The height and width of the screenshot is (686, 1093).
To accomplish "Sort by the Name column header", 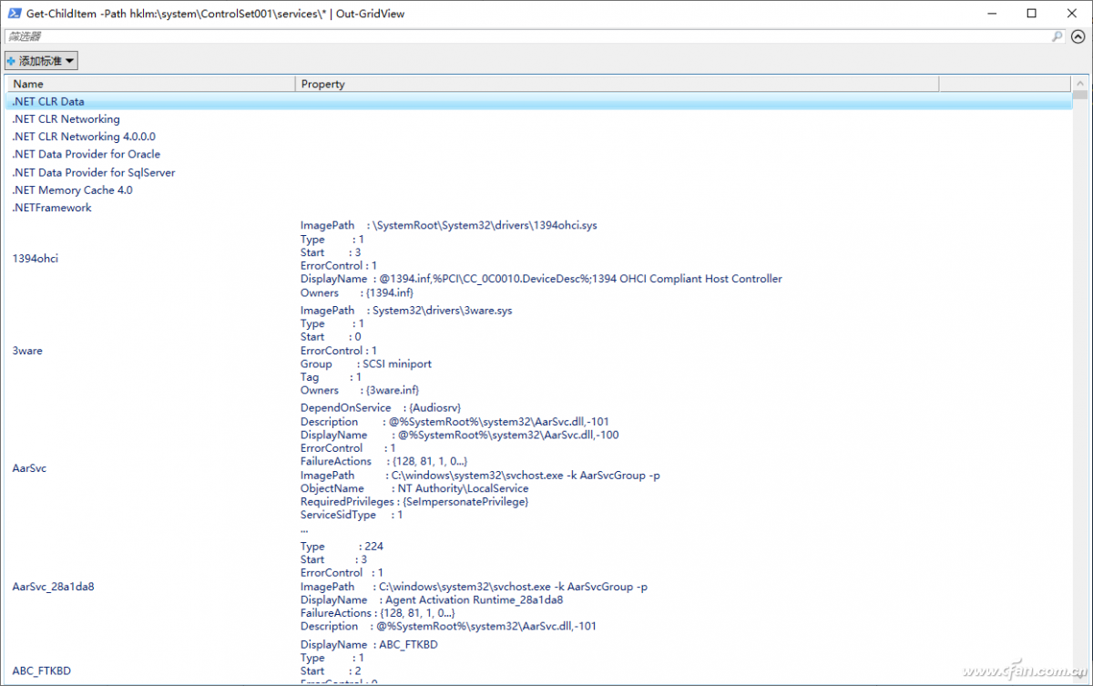I will (x=150, y=84).
